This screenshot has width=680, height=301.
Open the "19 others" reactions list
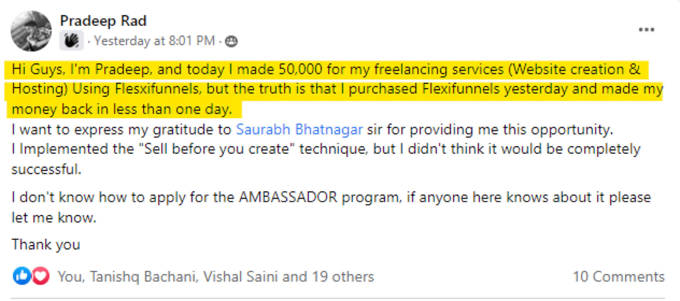pos(343,277)
